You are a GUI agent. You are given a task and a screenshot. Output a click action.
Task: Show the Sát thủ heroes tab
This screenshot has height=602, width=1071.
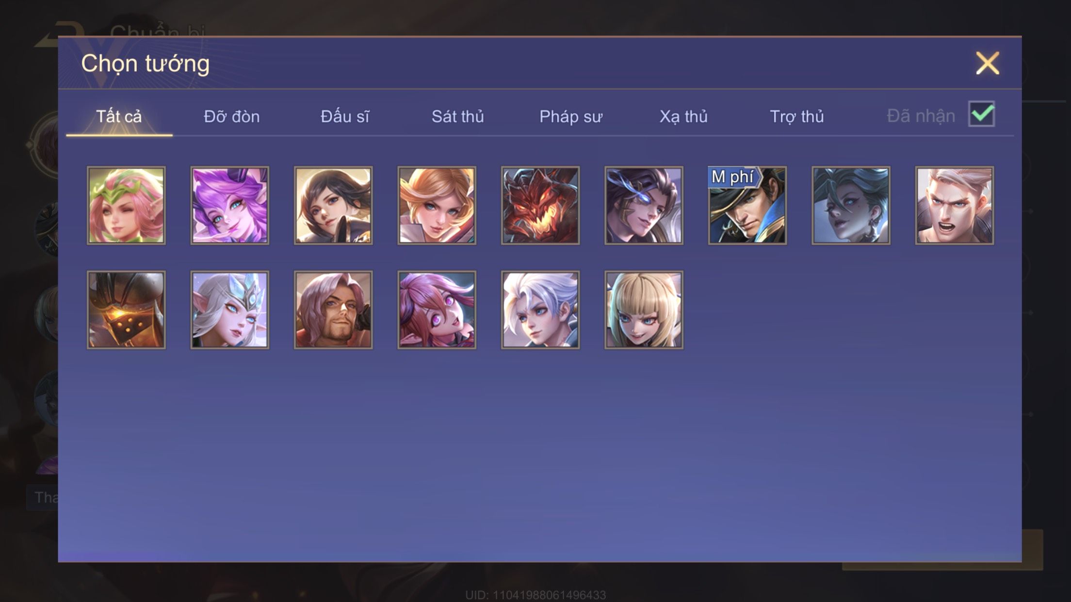click(x=458, y=116)
